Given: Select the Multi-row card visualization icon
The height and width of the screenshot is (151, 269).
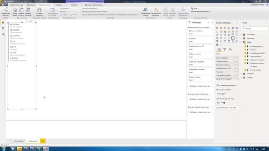Looking at the screenshot, I should click(x=233, y=38).
